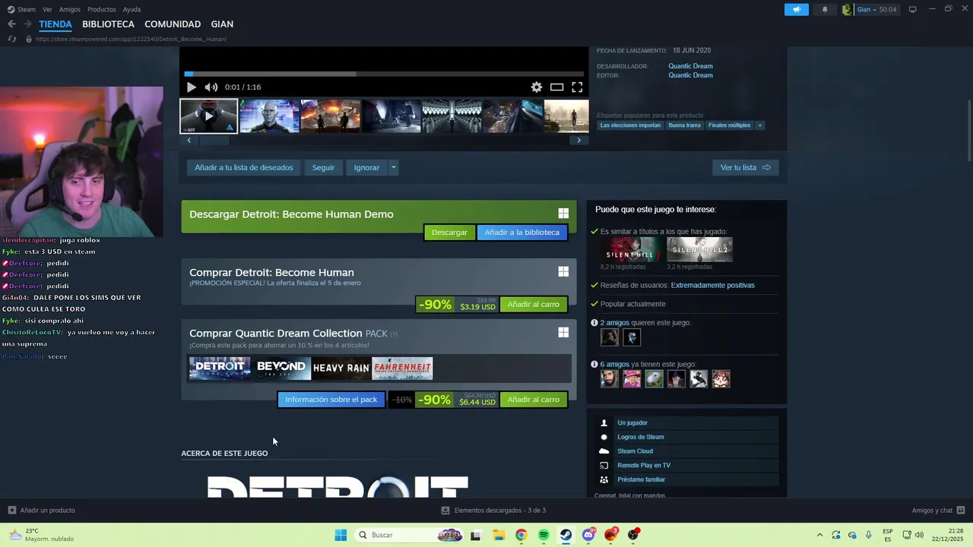The image size is (973, 547).
Task: Expand more tags with plus button
Action: [x=759, y=125]
